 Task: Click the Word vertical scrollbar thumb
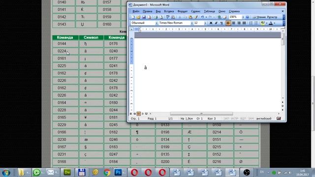(283, 39)
